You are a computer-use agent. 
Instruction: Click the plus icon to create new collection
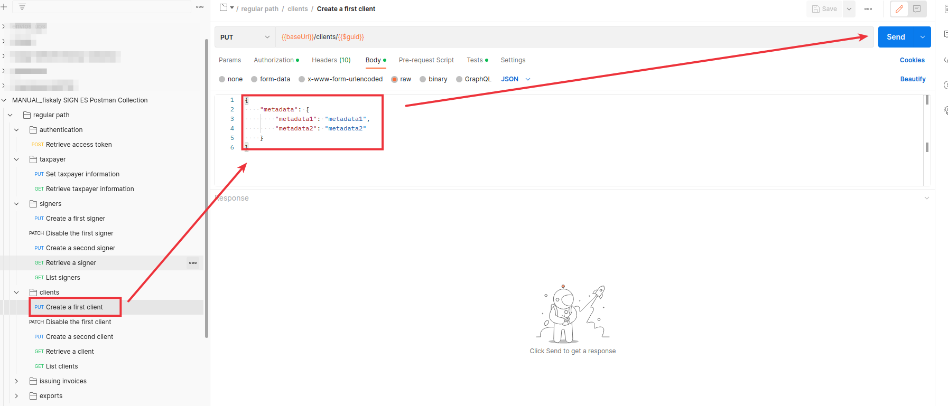[4, 7]
